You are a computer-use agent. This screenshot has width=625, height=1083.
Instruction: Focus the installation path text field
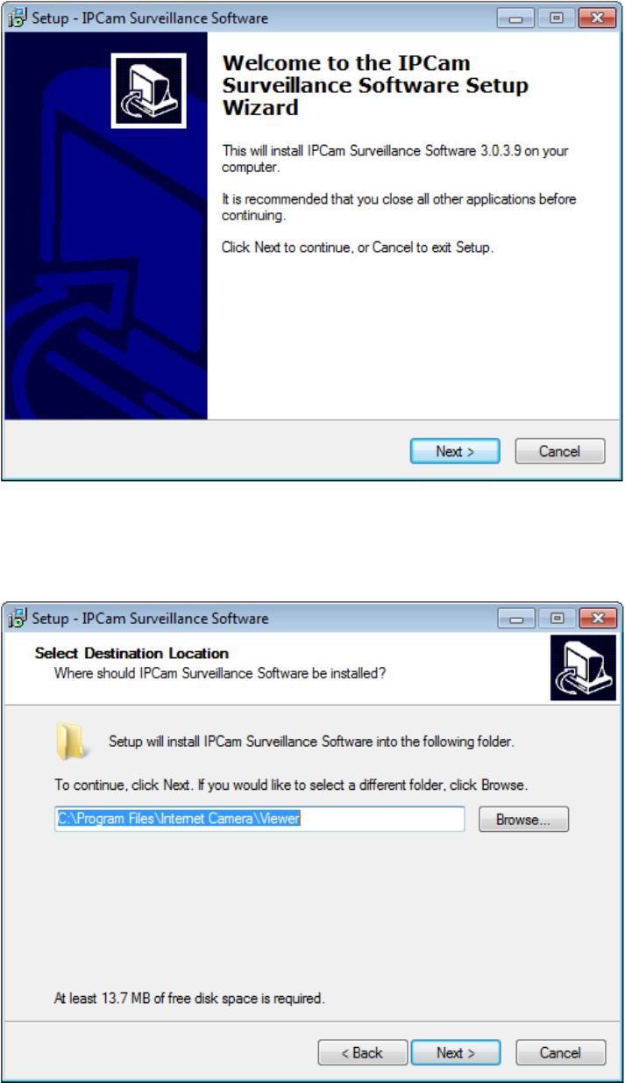259,819
